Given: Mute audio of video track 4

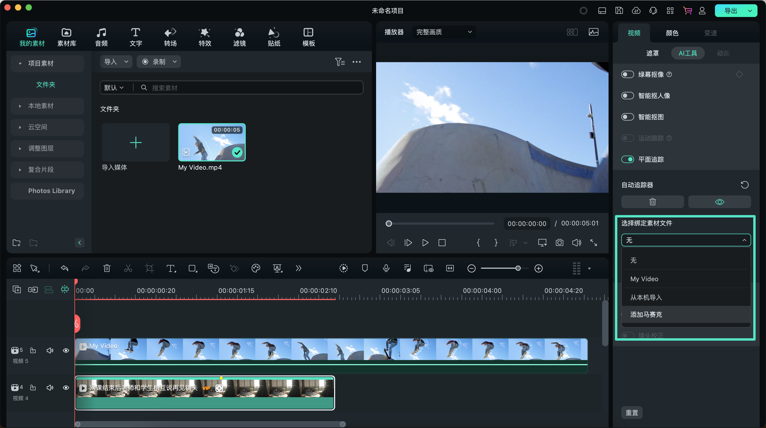Looking at the screenshot, I should [50, 388].
